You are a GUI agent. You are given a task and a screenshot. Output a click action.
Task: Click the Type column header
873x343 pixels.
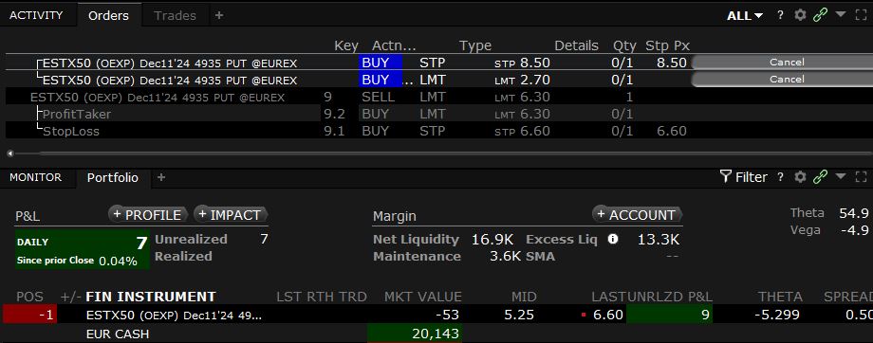tap(474, 45)
